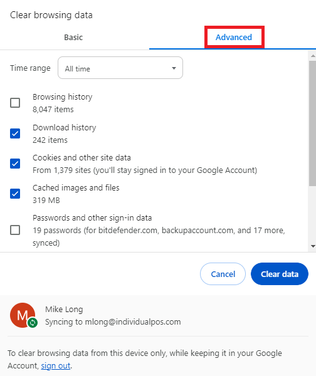Check Passwords and other sign-in data
This screenshot has width=316, height=376.
tap(15, 230)
